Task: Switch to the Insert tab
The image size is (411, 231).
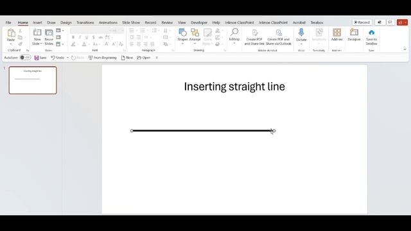Action: (37, 22)
